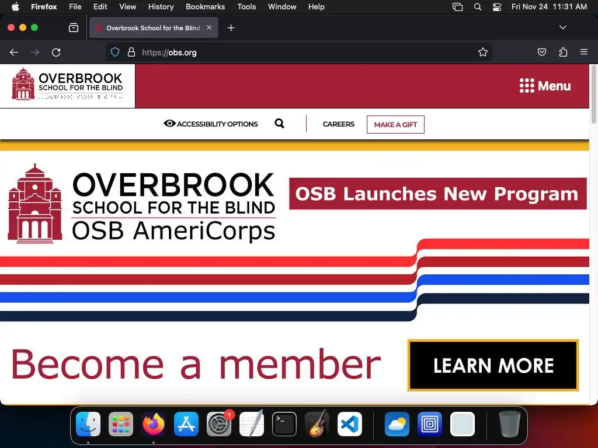Click the Firefox dock icon
598x448 pixels.
click(154, 424)
